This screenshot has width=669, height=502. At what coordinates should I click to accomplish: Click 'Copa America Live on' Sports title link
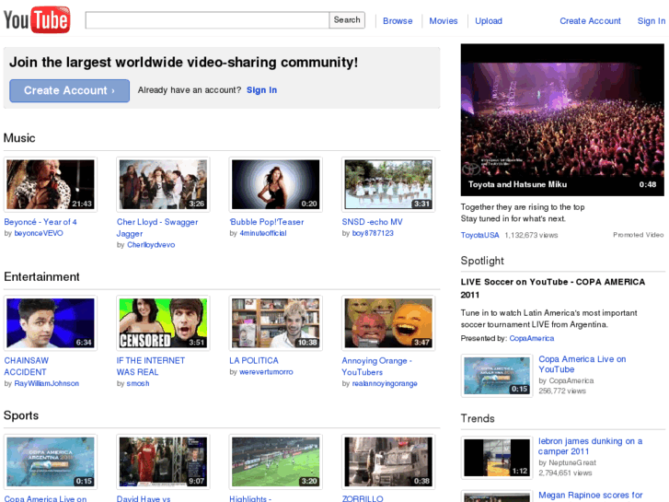click(x=45, y=498)
